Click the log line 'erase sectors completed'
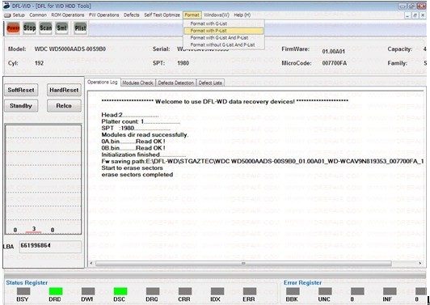This screenshot has width=430, height=305. coord(137,175)
